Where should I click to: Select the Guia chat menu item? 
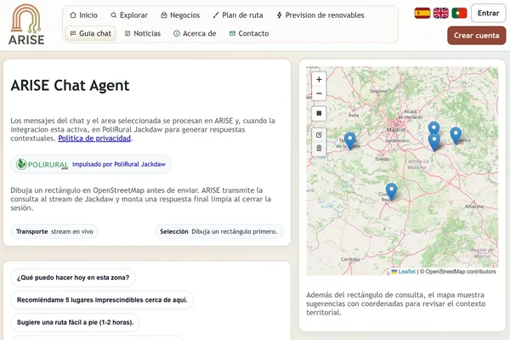91,33
